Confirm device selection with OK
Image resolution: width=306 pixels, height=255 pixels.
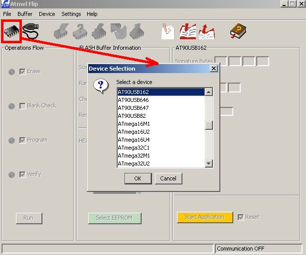138,178
